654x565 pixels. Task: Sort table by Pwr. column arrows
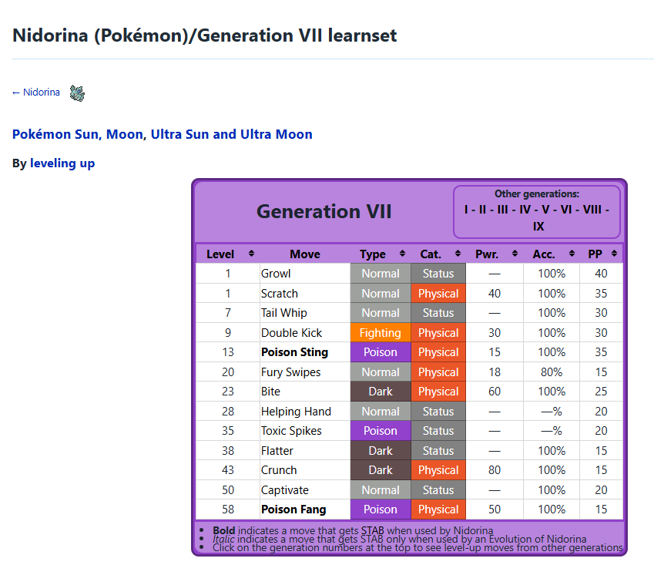pyautogui.click(x=515, y=254)
